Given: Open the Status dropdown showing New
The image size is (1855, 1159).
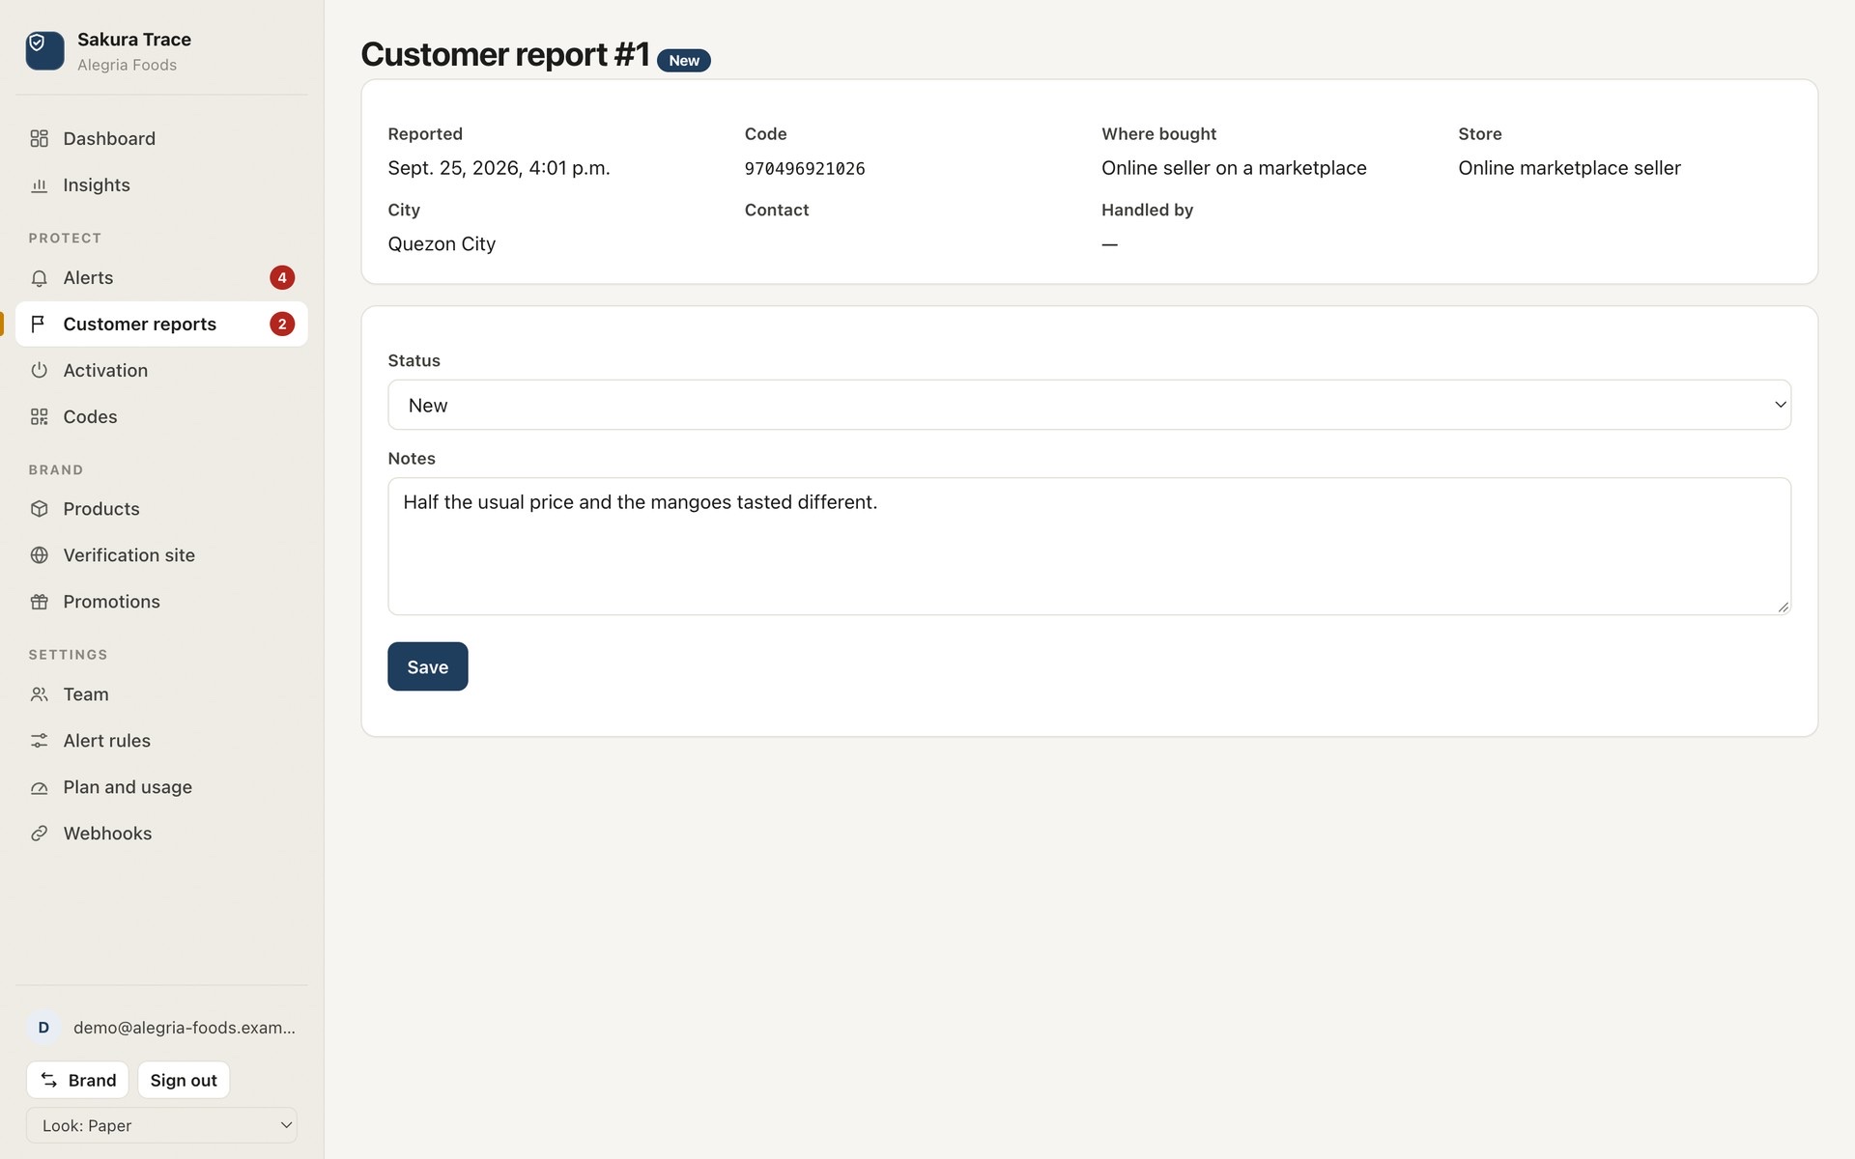Looking at the screenshot, I should coord(1089,405).
